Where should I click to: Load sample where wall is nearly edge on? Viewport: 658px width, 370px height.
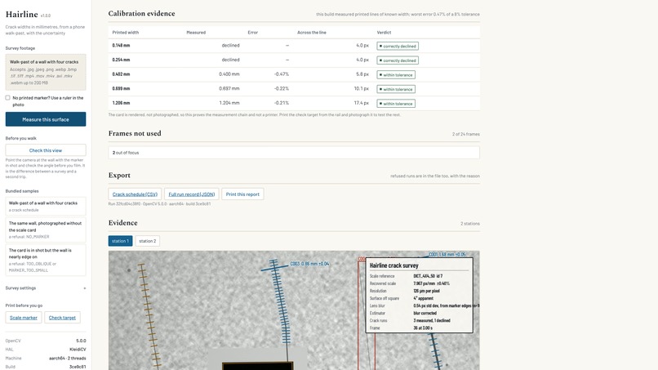pos(46,260)
